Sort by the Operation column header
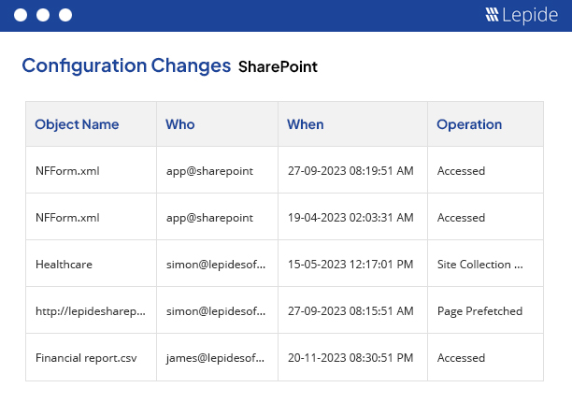 tap(469, 124)
